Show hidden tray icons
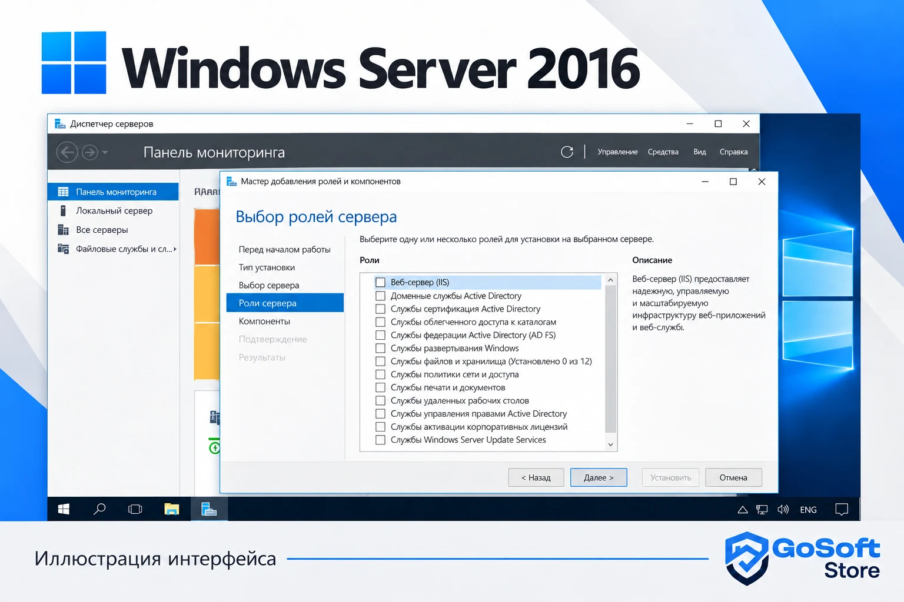Screen dimensions: 904x602 743,510
